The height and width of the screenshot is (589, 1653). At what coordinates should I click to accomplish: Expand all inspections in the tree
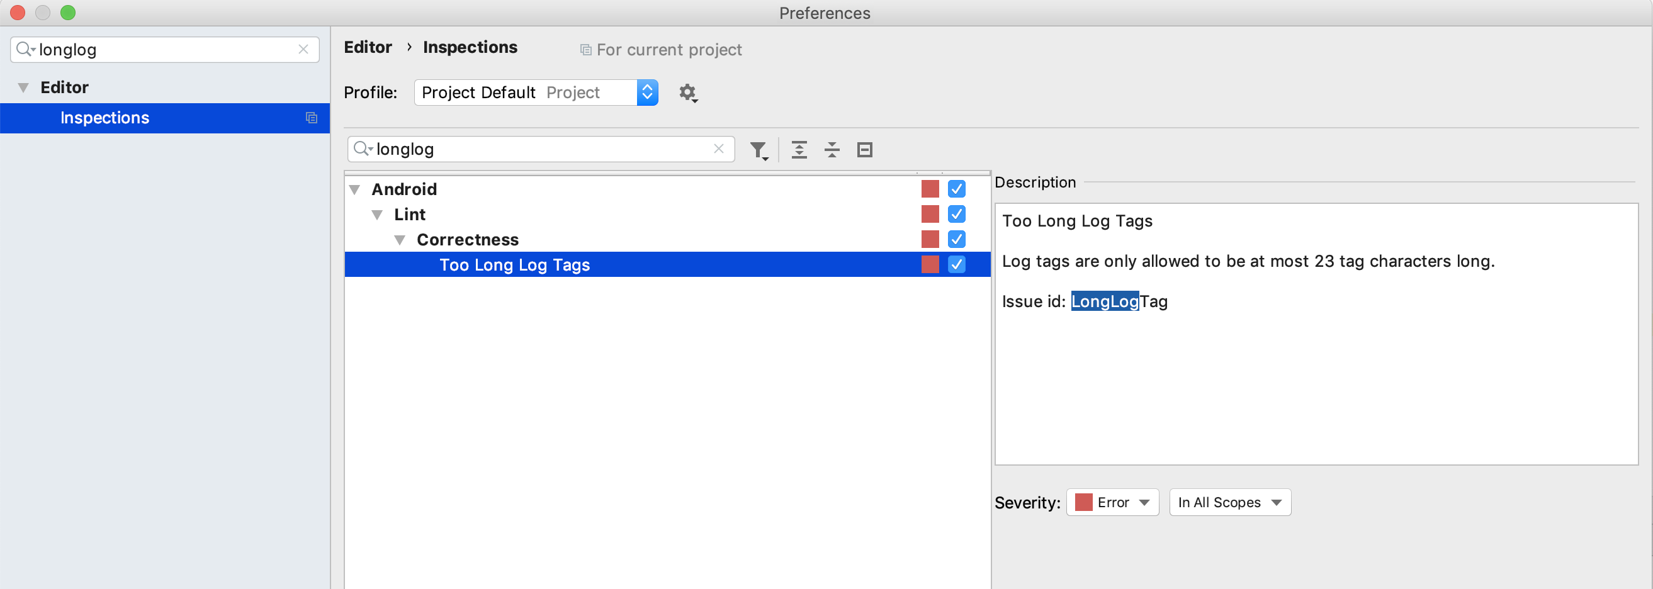point(799,149)
